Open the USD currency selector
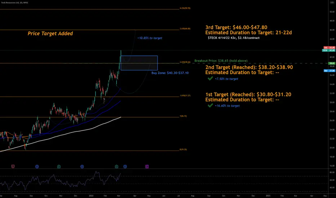The image size is (336, 198). click(x=332, y=3)
